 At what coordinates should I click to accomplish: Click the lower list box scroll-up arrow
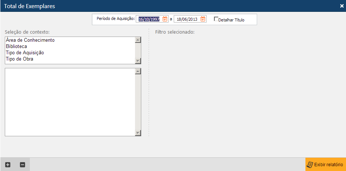tap(138, 71)
